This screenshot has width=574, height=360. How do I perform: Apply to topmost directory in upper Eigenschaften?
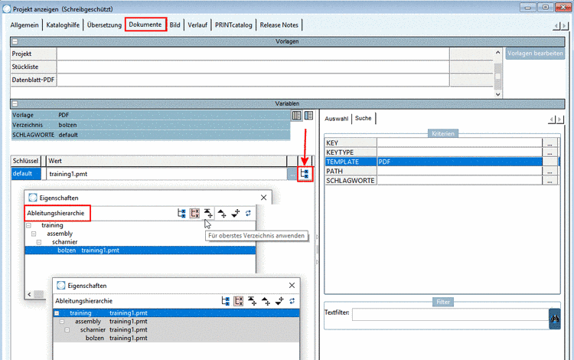208,213
